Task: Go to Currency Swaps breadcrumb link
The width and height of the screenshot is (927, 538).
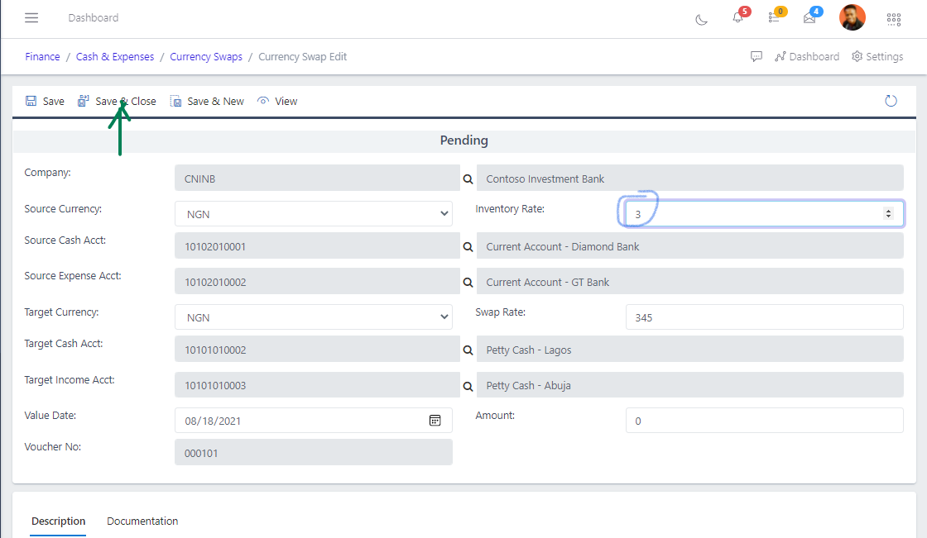Action: [206, 57]
